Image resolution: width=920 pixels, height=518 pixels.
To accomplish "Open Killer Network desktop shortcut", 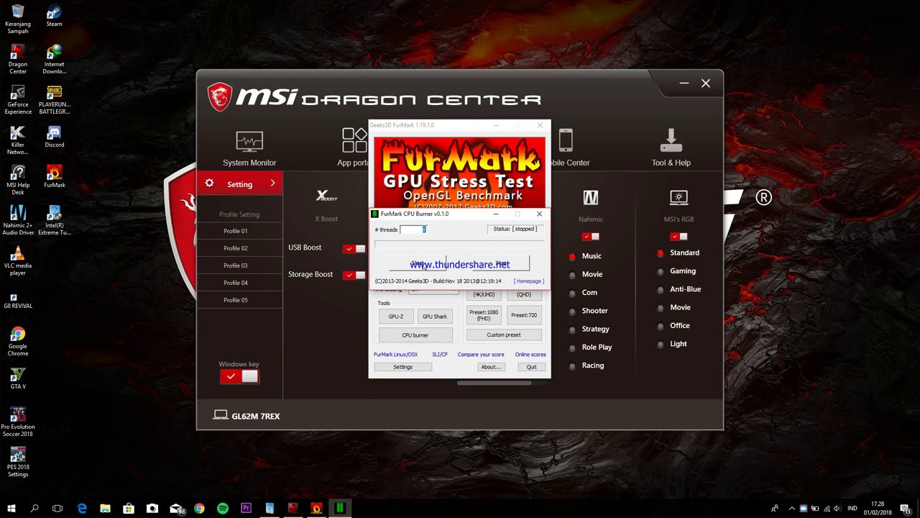I will (18, 140).
